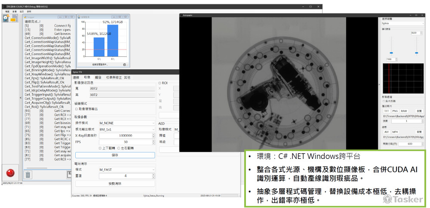Open the log document icon in toolbar
Image resolution: width=430 pixels, height=208 pixels.
coord(15,18)
